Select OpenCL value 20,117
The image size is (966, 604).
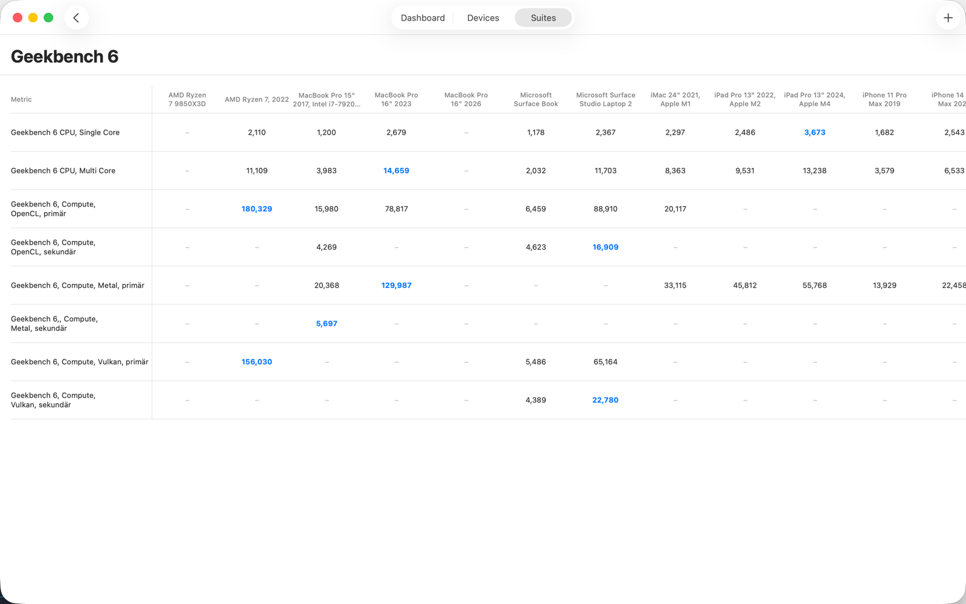[675, 209]
